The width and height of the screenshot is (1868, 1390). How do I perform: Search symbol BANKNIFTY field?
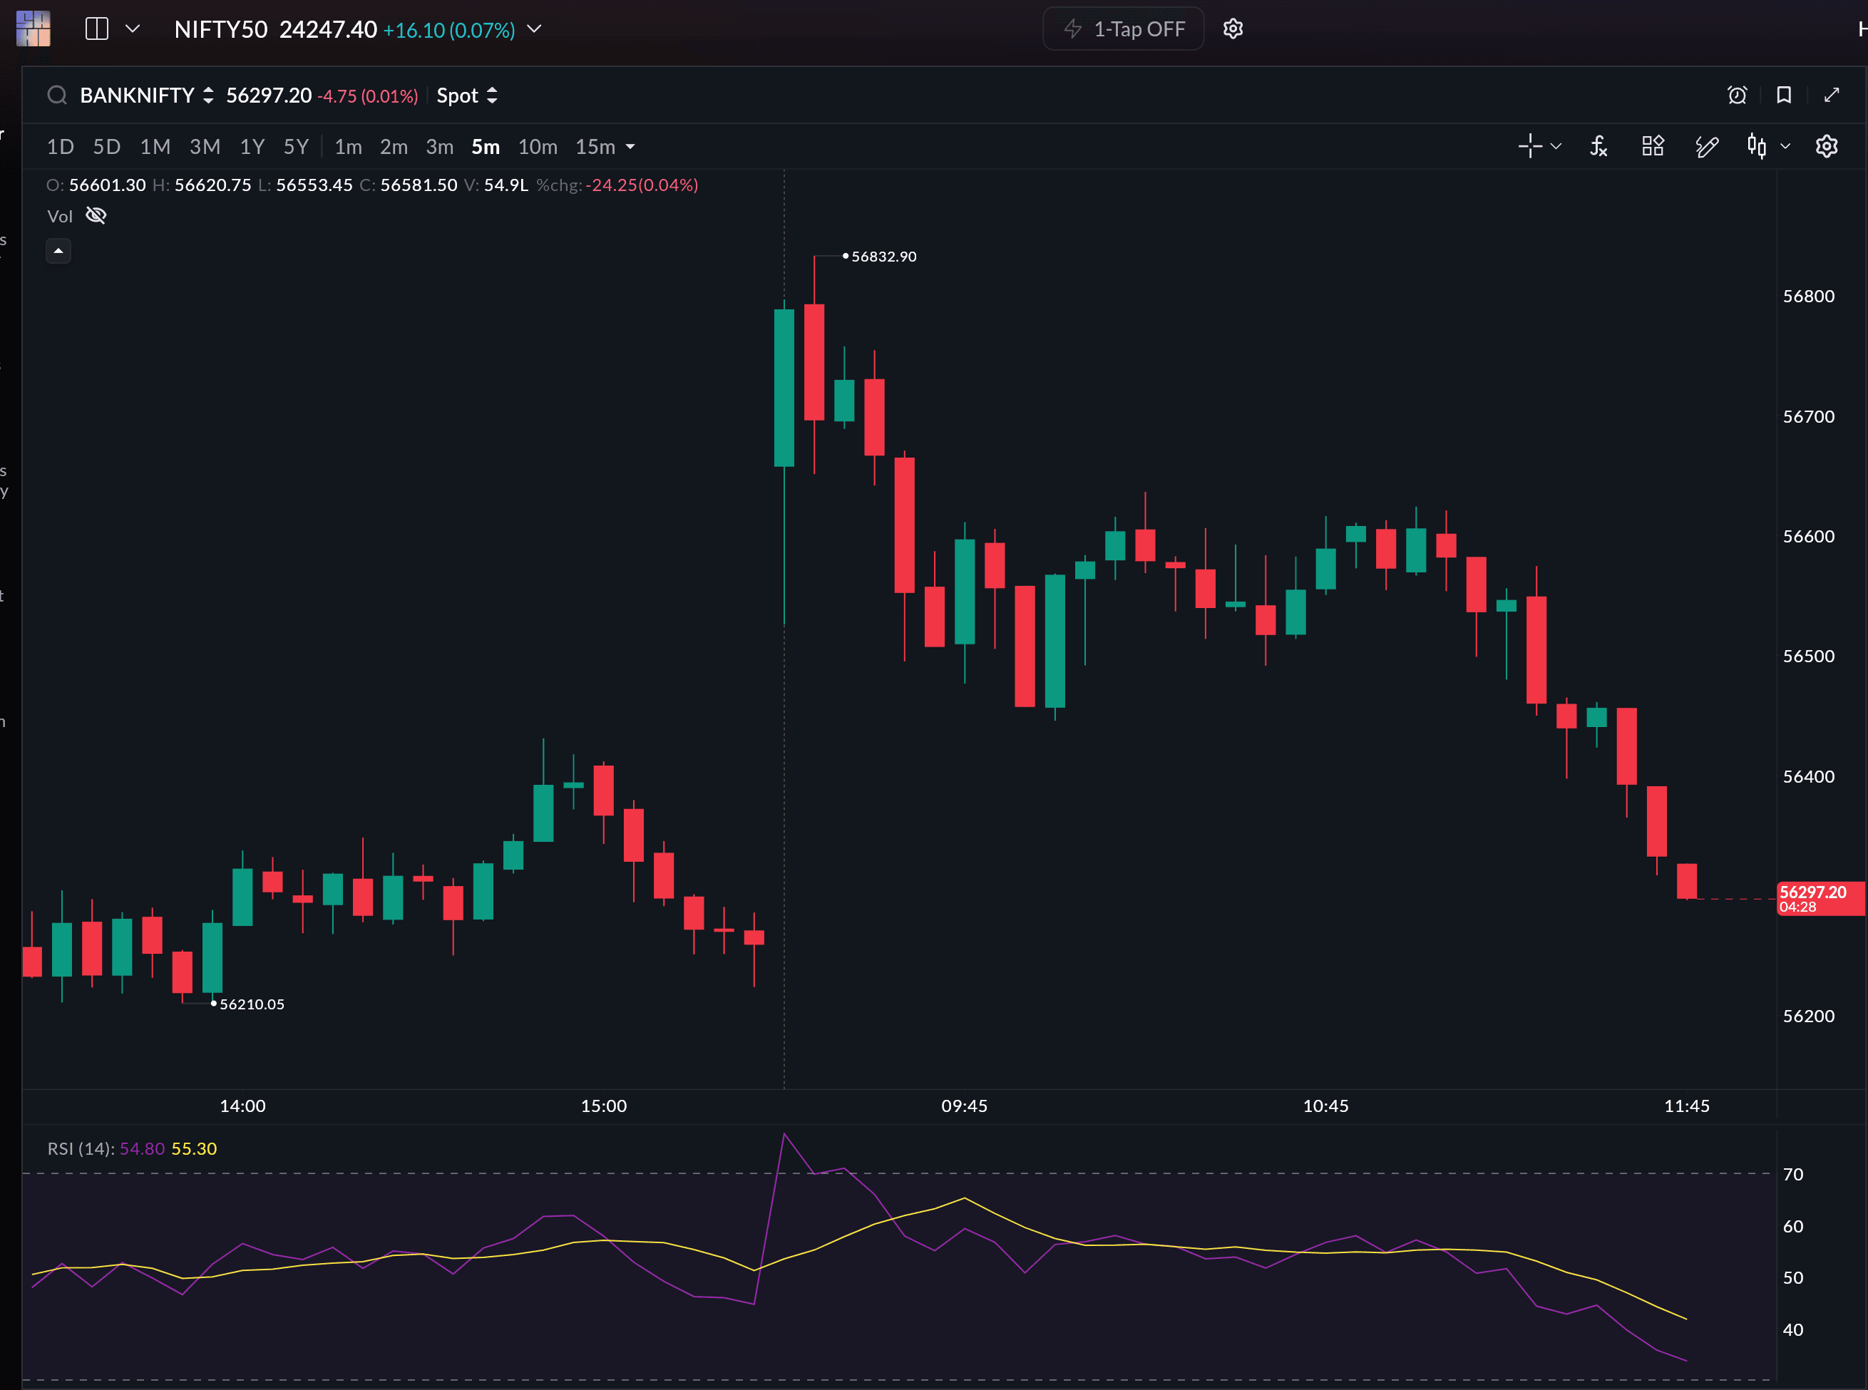[136, 96]
